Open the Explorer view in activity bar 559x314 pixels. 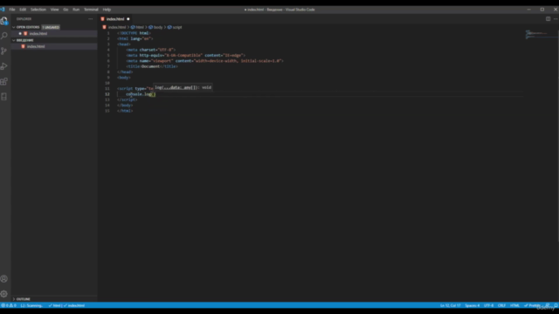click(4, 21)
